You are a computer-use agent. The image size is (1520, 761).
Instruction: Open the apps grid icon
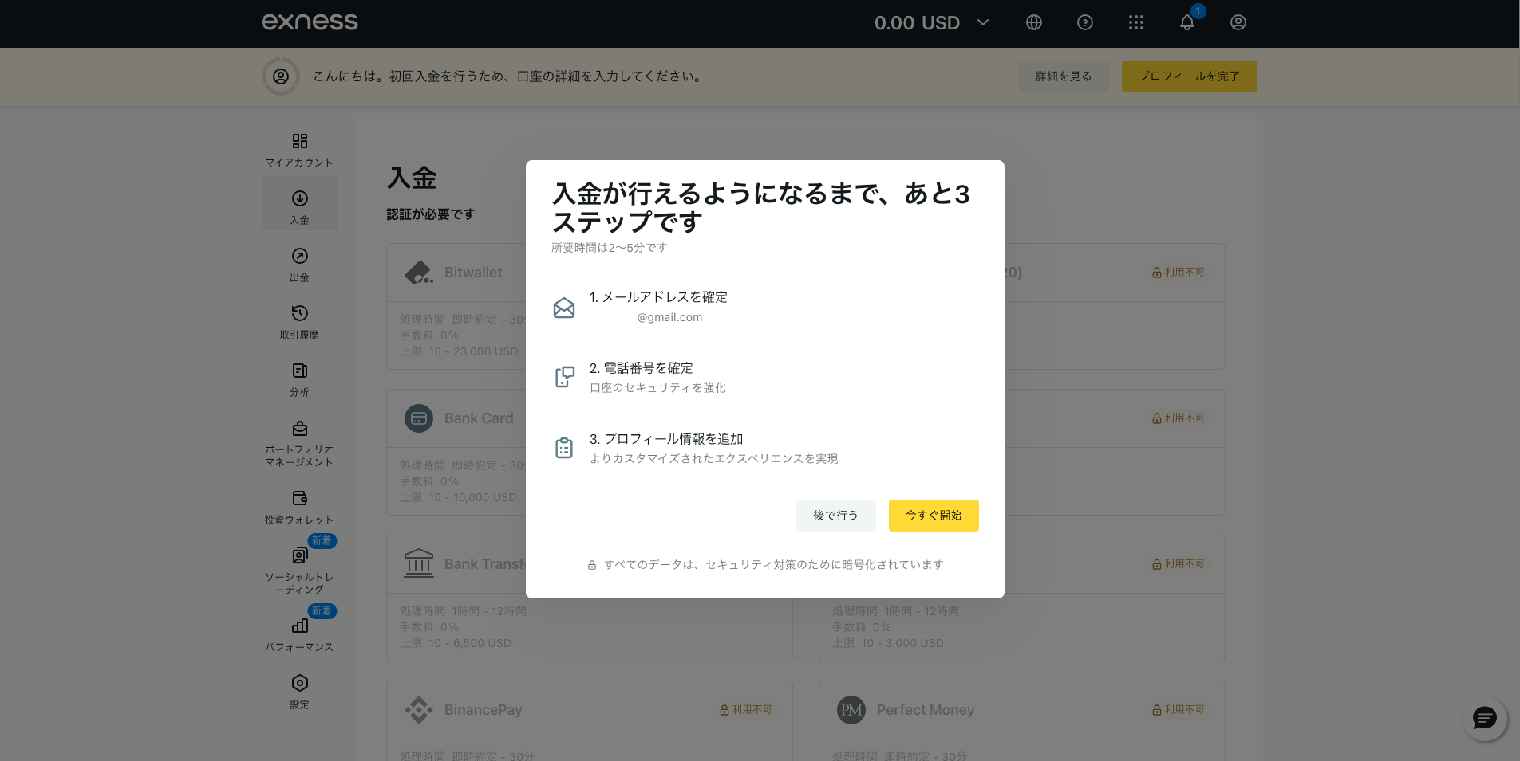(x=1135, y=22)
